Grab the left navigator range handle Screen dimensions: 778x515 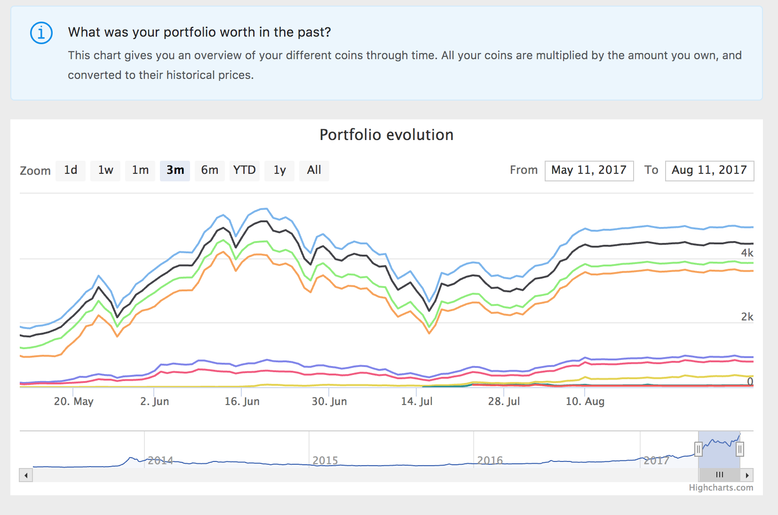click(699, 449)
